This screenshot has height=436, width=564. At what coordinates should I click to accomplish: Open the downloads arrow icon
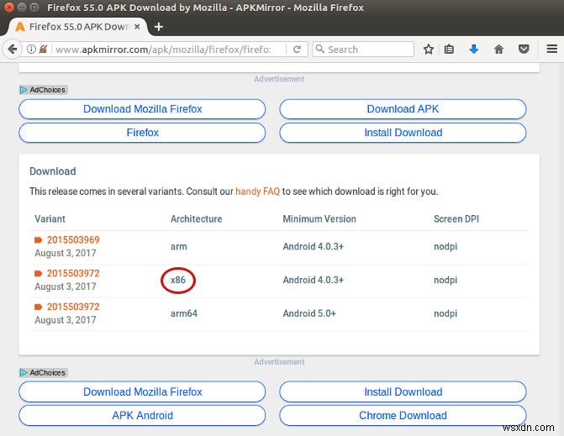click(x=474, y=49)
